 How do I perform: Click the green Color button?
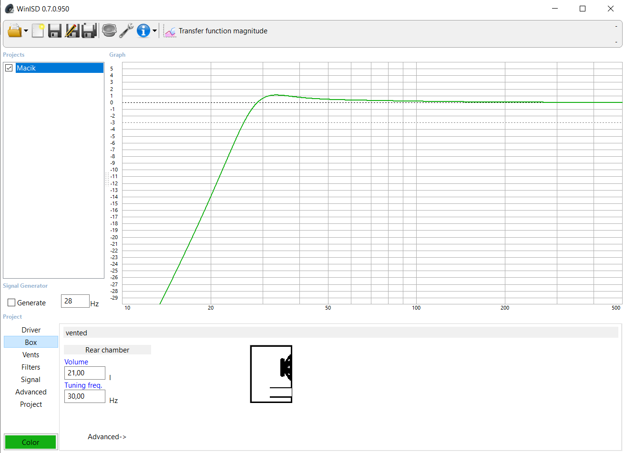[31, 443]
